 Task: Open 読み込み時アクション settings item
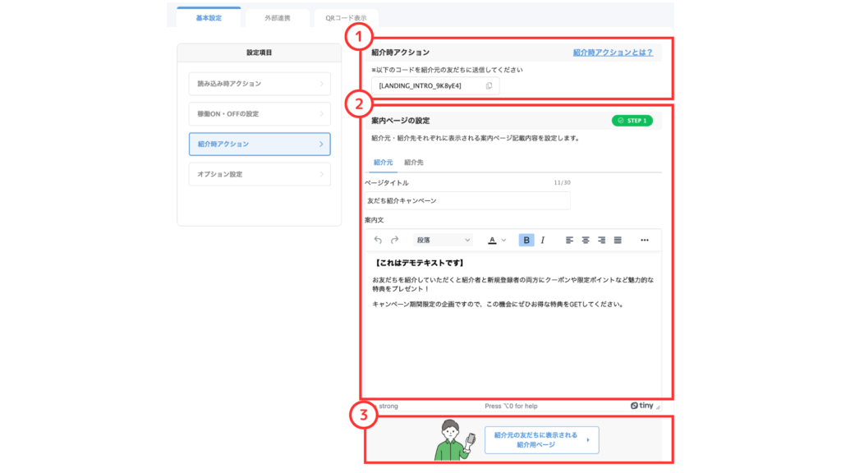click(x=260, y=84)
